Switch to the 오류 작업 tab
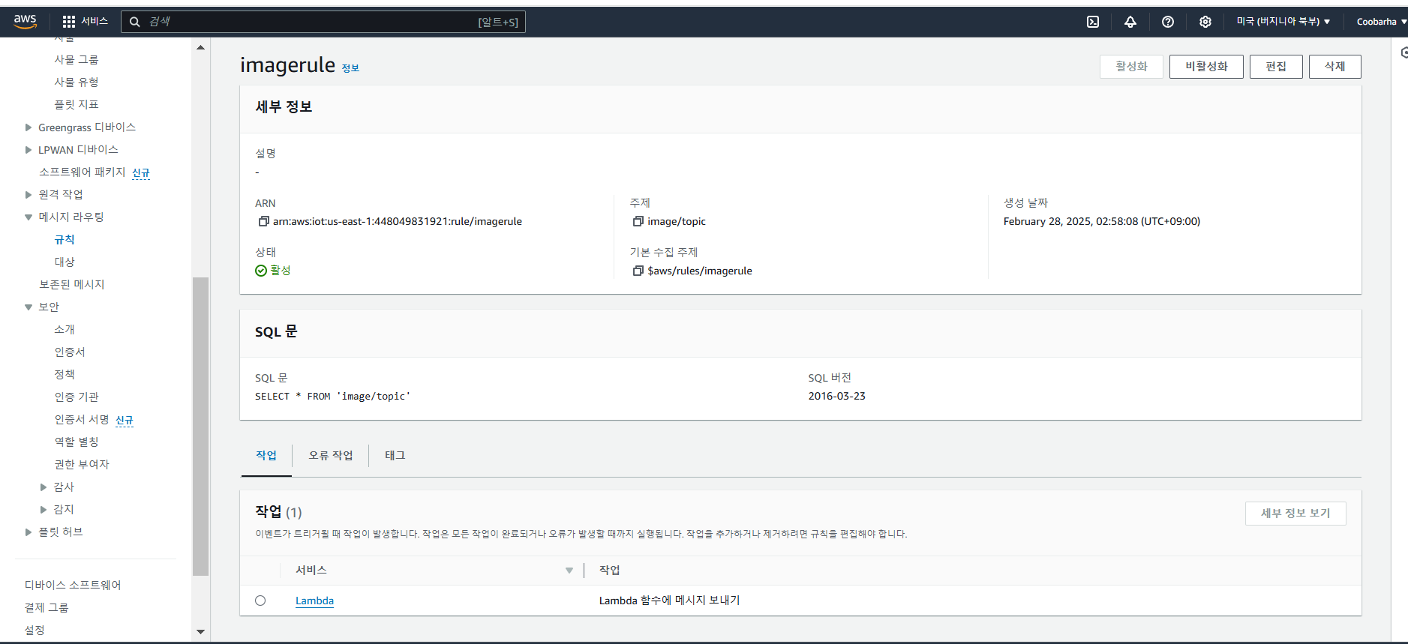This screenshot has height=644, width=1408. pos(331,455)
